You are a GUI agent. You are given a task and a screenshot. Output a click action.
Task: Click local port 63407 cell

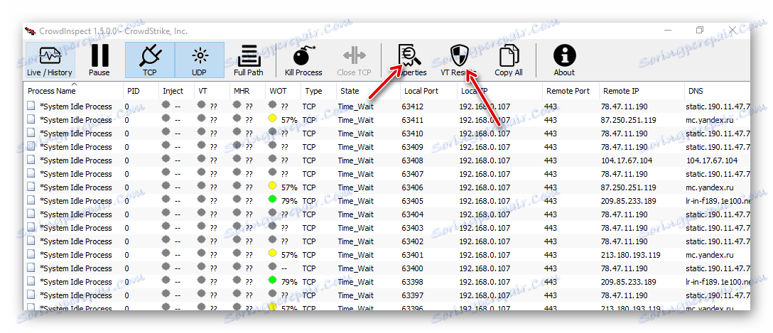413,174
